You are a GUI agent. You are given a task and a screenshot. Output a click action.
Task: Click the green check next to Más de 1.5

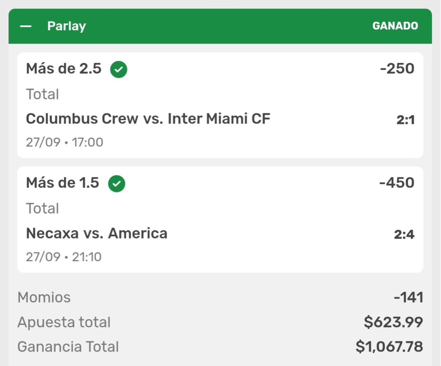[x=116, y=184]
